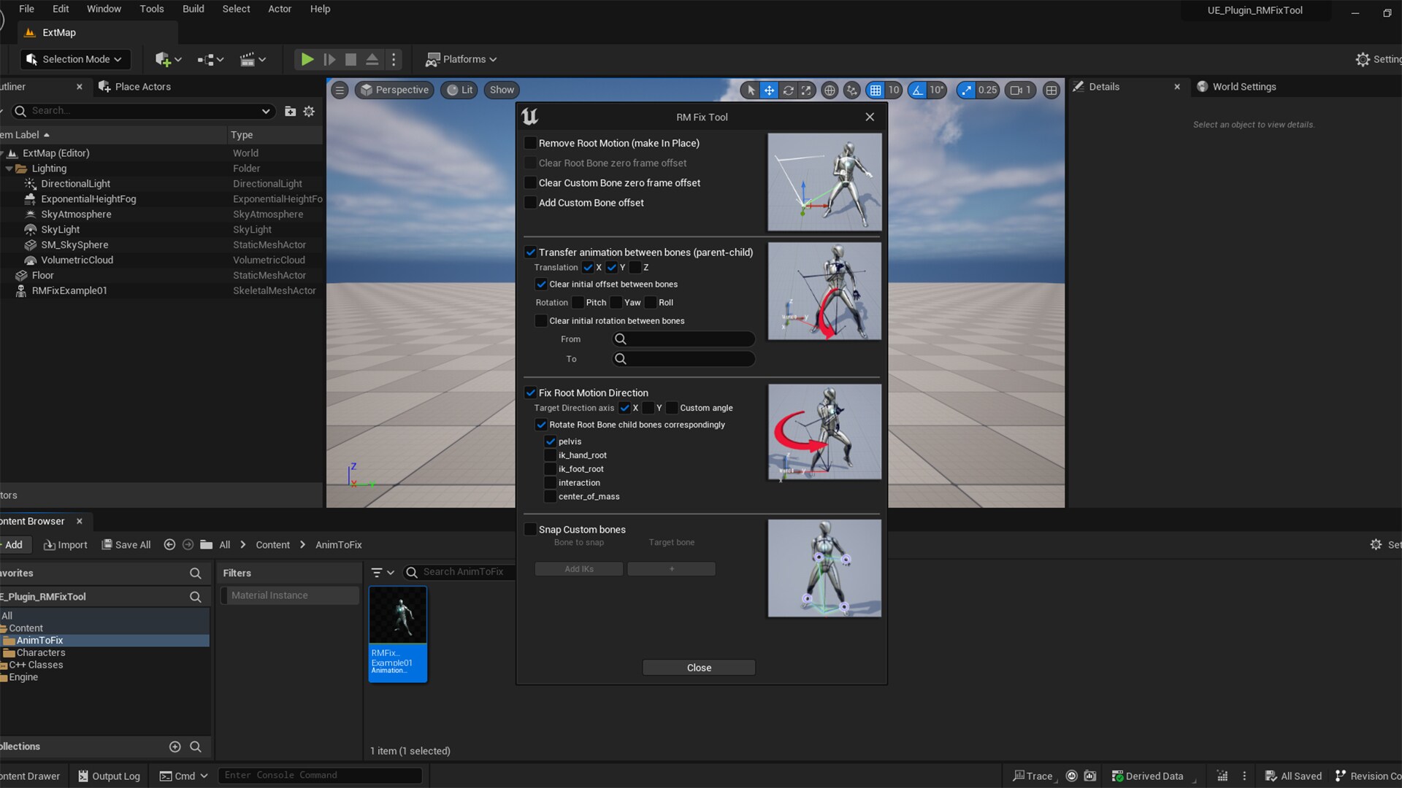Open the Selection Mode dropdown

coord(74,59)
